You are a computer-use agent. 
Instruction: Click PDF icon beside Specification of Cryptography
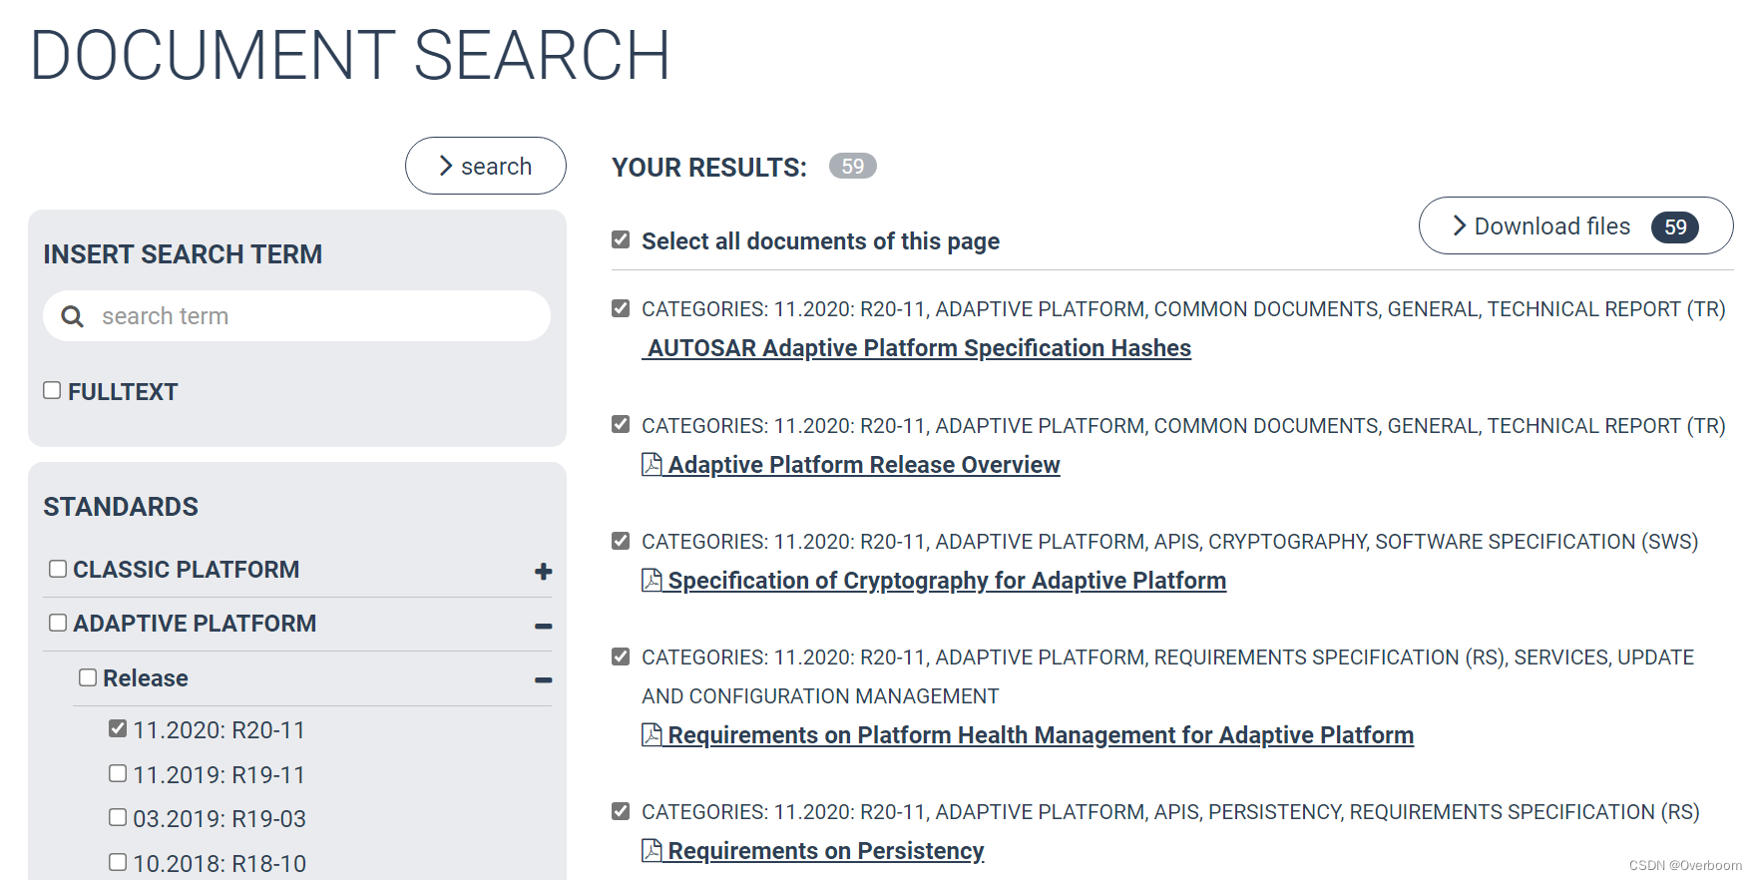click(x=652, y=580)
